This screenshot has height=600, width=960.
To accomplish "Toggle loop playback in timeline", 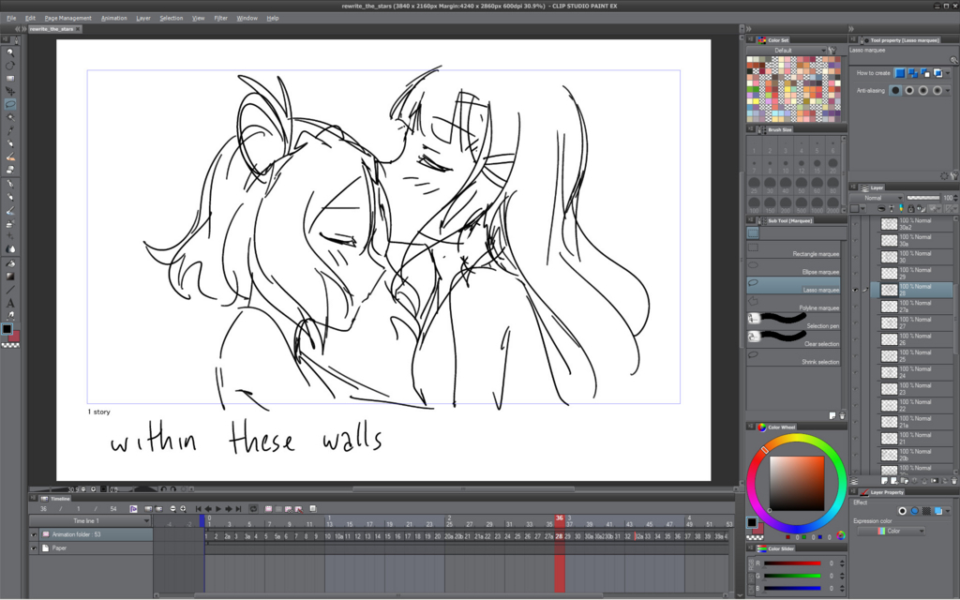I will 253,509.
